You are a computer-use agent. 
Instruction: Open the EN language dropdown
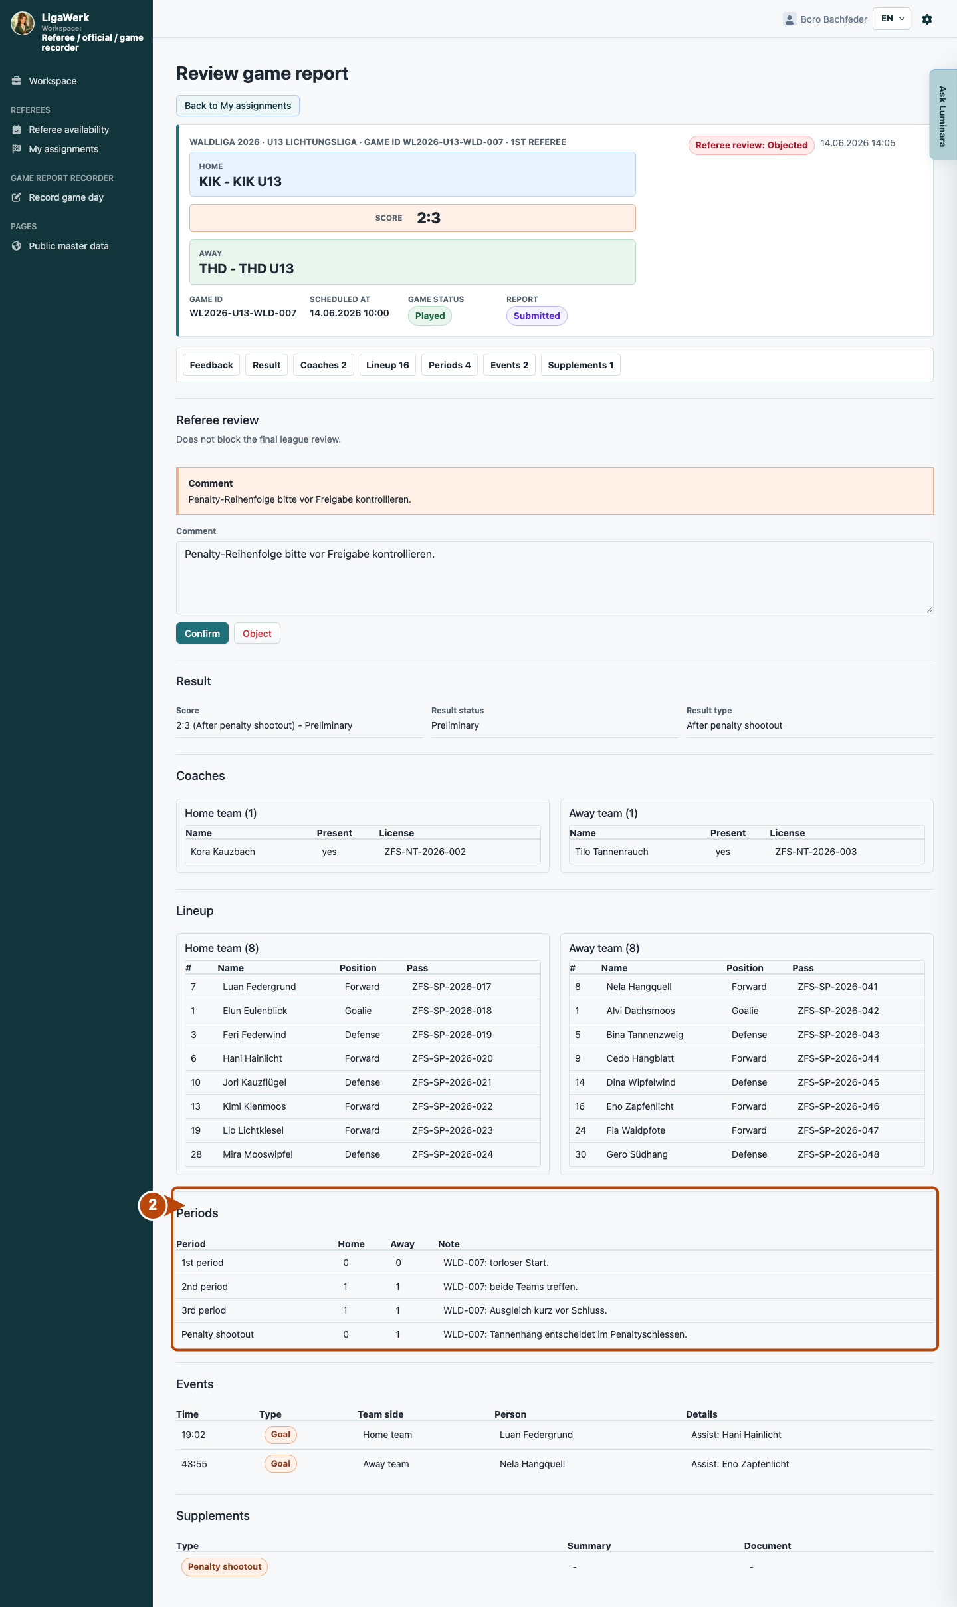pos(891,19)
